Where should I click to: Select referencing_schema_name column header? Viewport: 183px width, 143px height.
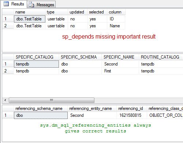pos(41,108)
